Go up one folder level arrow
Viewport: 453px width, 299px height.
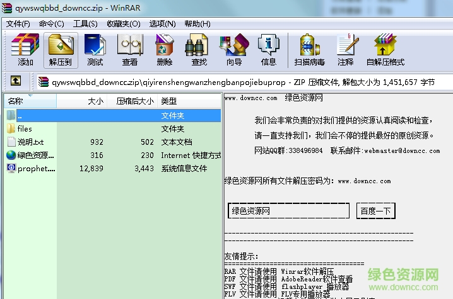tap(16, 81)
